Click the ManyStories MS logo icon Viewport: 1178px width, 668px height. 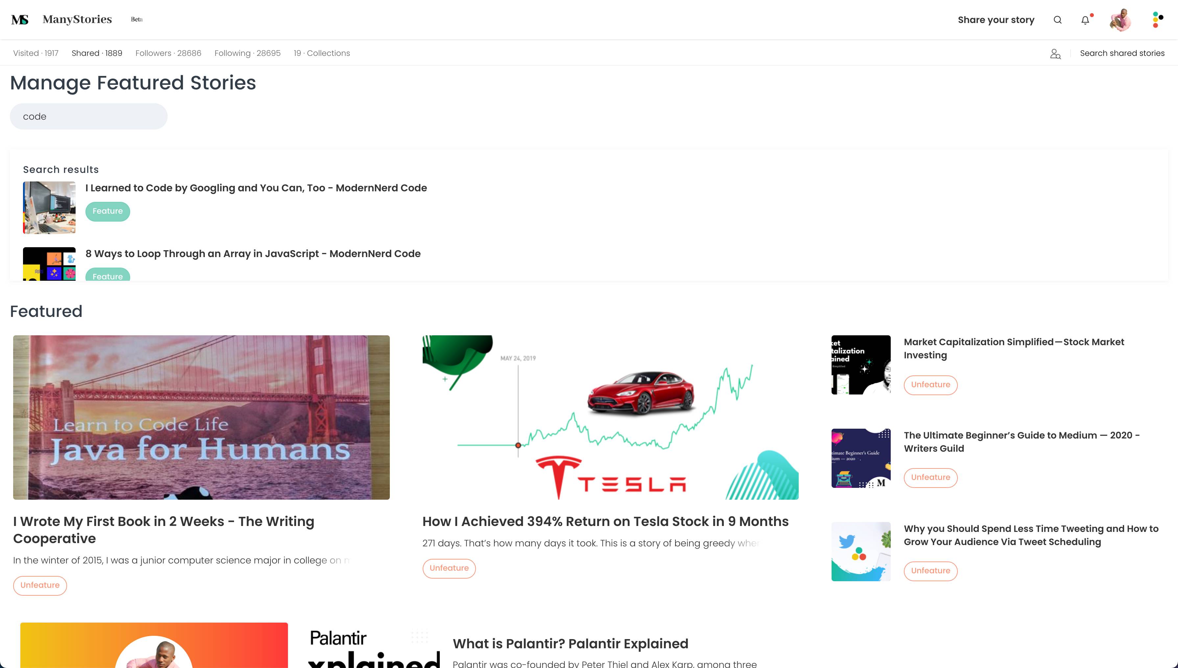(20, 20)
